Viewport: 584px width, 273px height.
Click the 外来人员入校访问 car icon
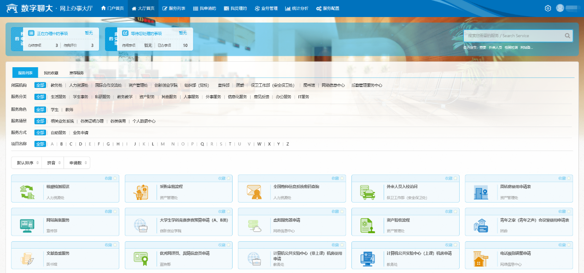(367, 192)
